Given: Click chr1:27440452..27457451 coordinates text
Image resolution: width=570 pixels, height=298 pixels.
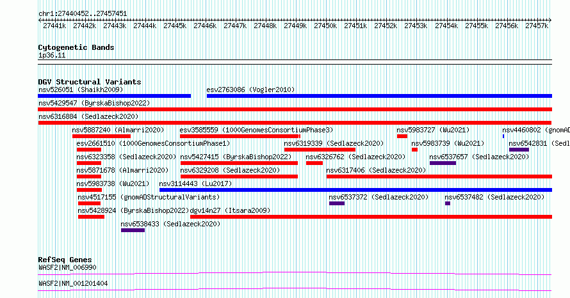Looking at the screenshot, I should tap(83, 14).
